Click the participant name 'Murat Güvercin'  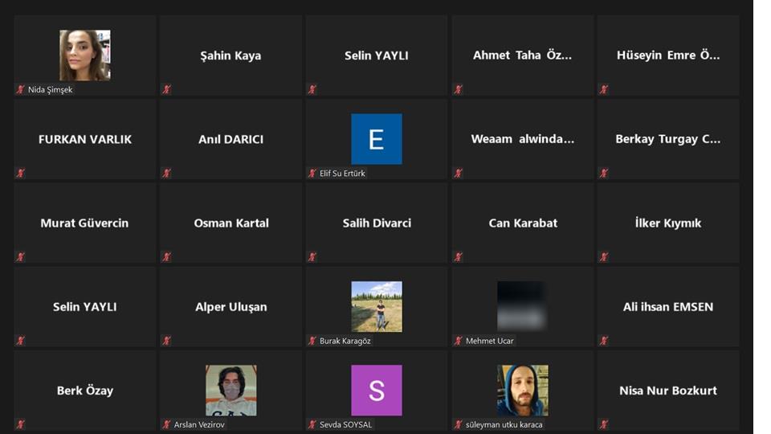pyautogui.click(x=84, y=223)
